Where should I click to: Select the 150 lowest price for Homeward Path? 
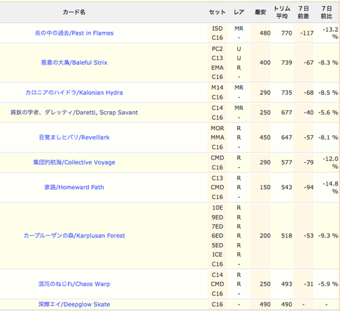tap(265, 187)
